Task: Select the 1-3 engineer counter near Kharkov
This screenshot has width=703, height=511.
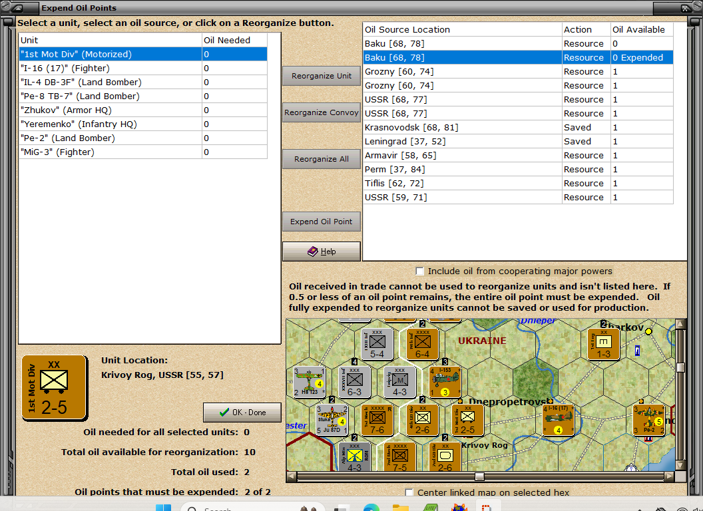Action: click(603, 344)
